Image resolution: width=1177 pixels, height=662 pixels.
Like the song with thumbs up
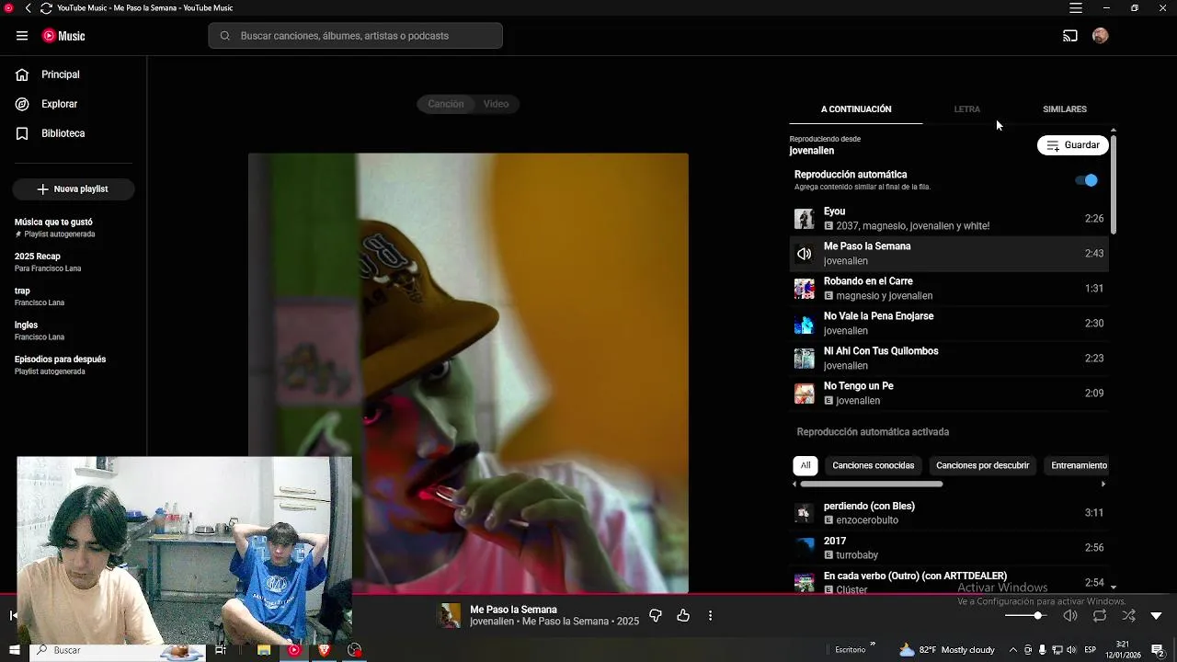683,615
